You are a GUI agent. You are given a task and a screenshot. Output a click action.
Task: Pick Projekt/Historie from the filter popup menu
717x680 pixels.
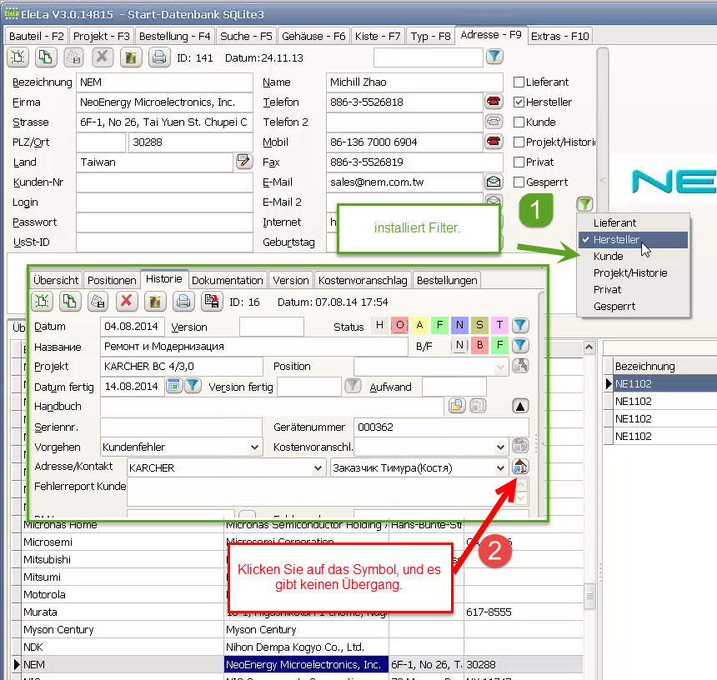click(633, 272)
